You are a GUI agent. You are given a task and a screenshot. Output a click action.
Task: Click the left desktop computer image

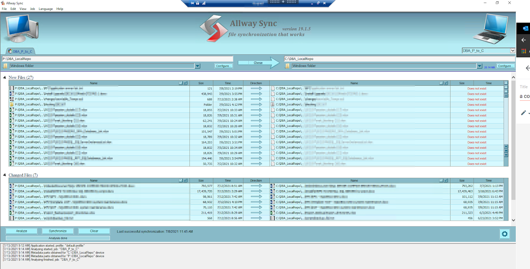point(22,29)
